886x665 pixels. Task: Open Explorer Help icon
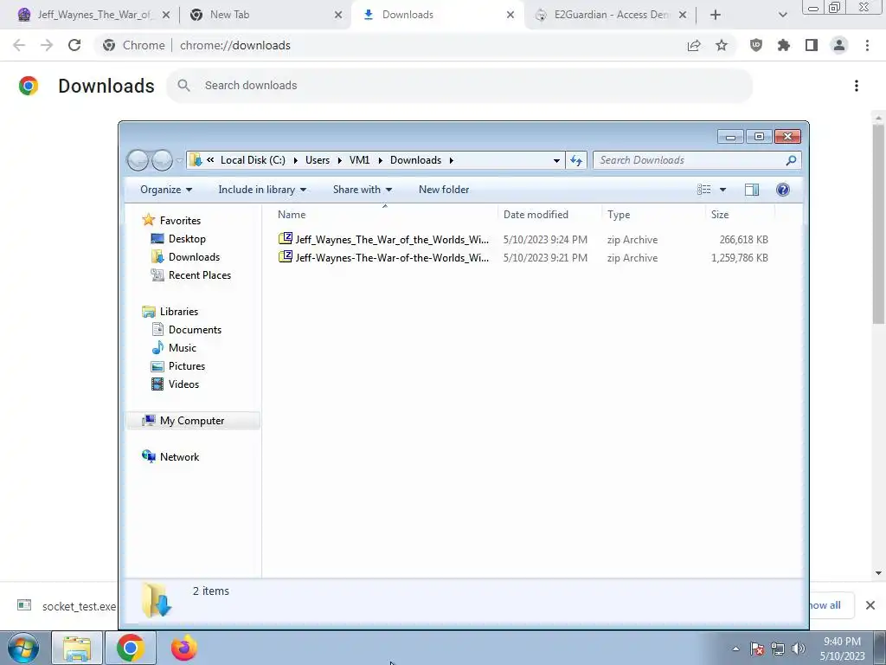[782, 190]
